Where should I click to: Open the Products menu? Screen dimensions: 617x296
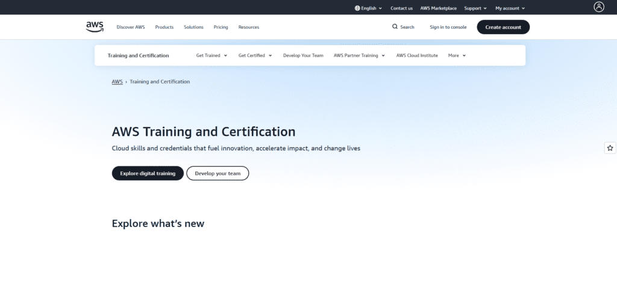coord(164,27)
